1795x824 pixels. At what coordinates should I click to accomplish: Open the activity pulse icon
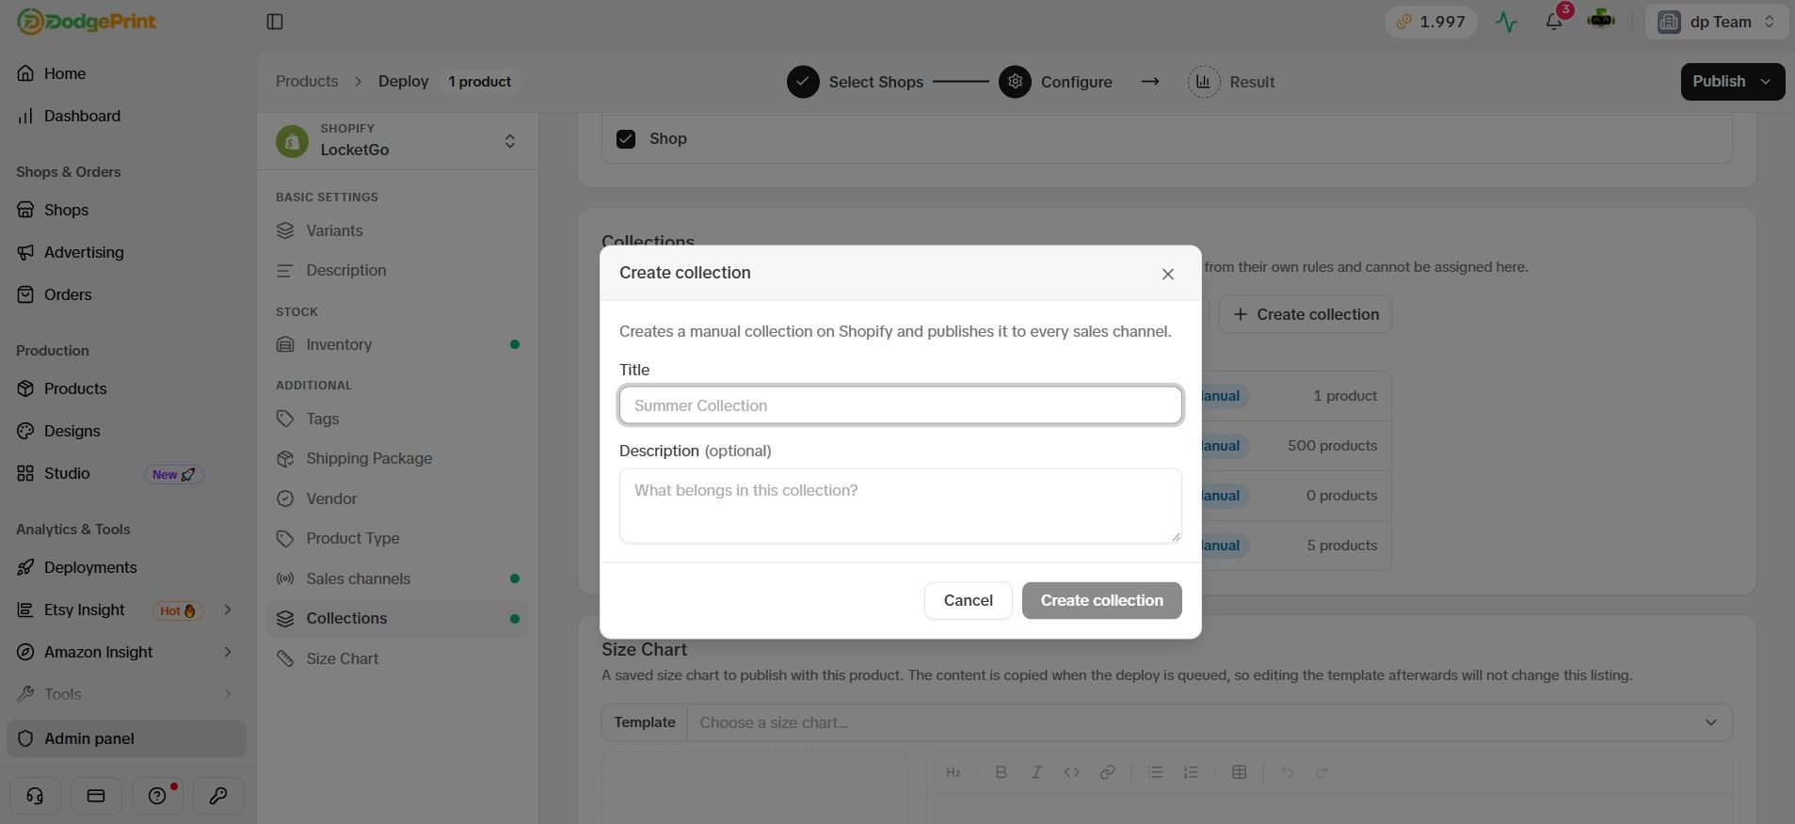point(1507,22)
